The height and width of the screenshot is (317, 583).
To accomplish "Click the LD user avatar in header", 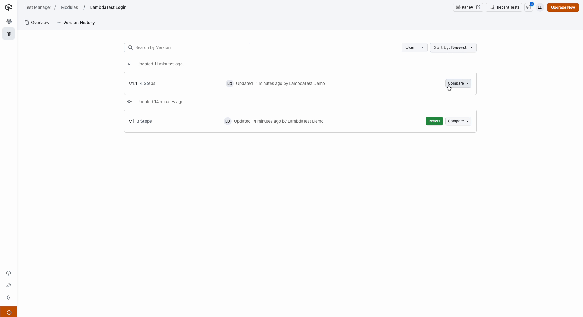I will click(x=540, y=7).
